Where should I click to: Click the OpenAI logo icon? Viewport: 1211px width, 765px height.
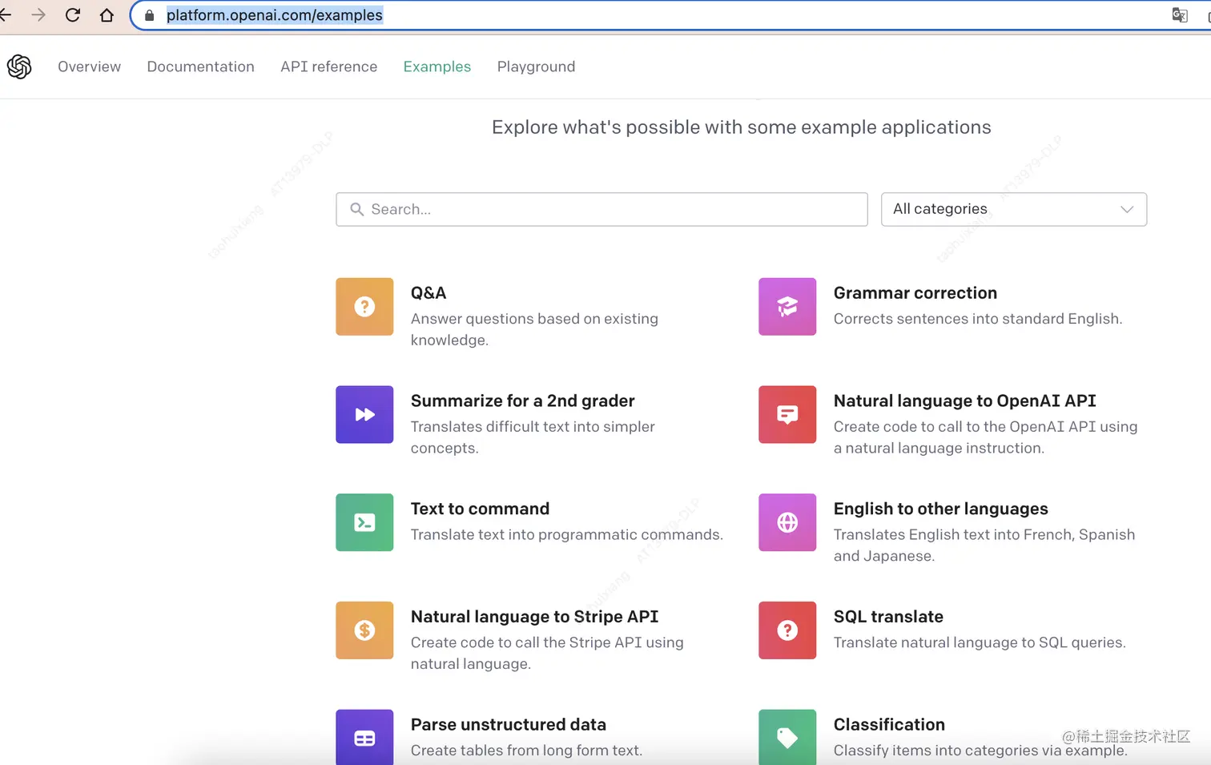[x=19, y=66]
